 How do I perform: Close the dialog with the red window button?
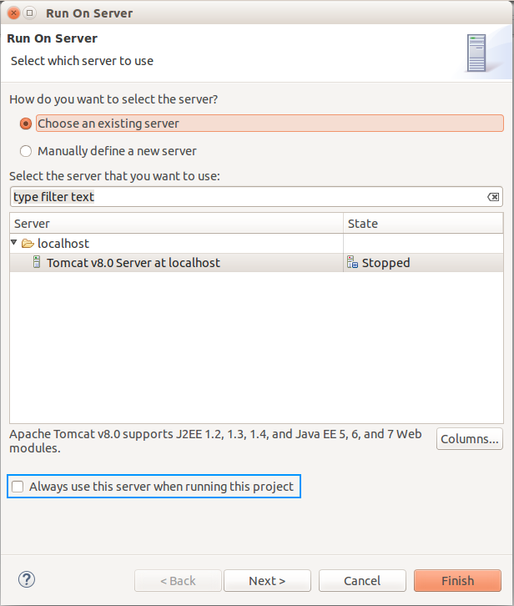point(13,13)
